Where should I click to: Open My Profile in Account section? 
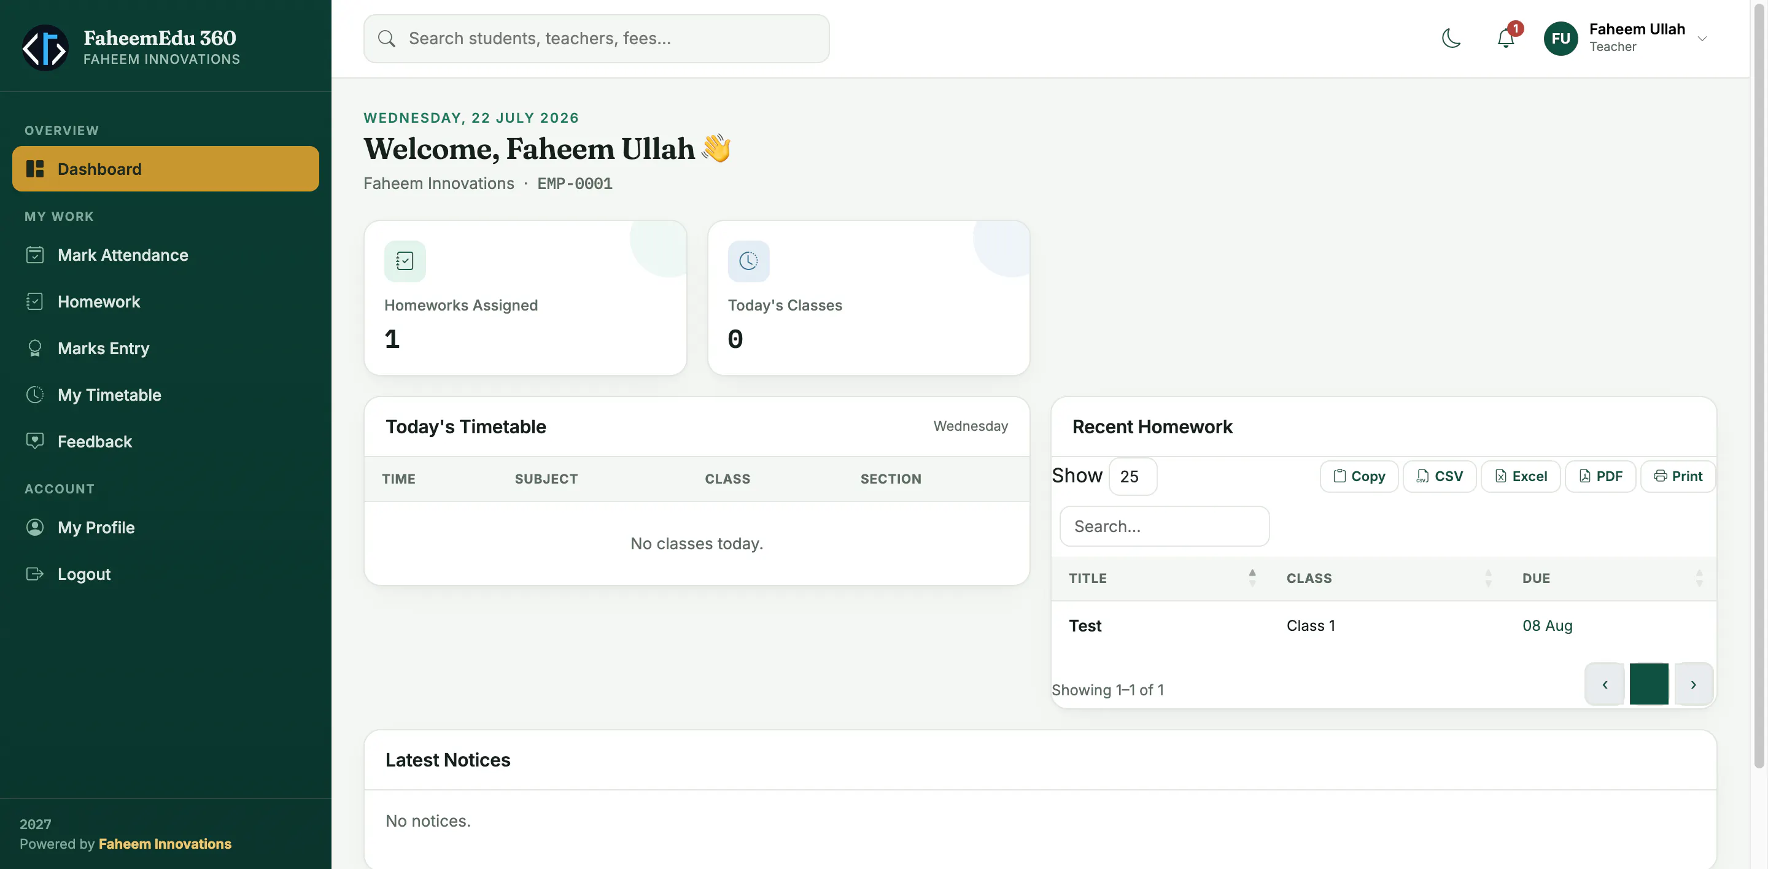click(x=165, y=527)
